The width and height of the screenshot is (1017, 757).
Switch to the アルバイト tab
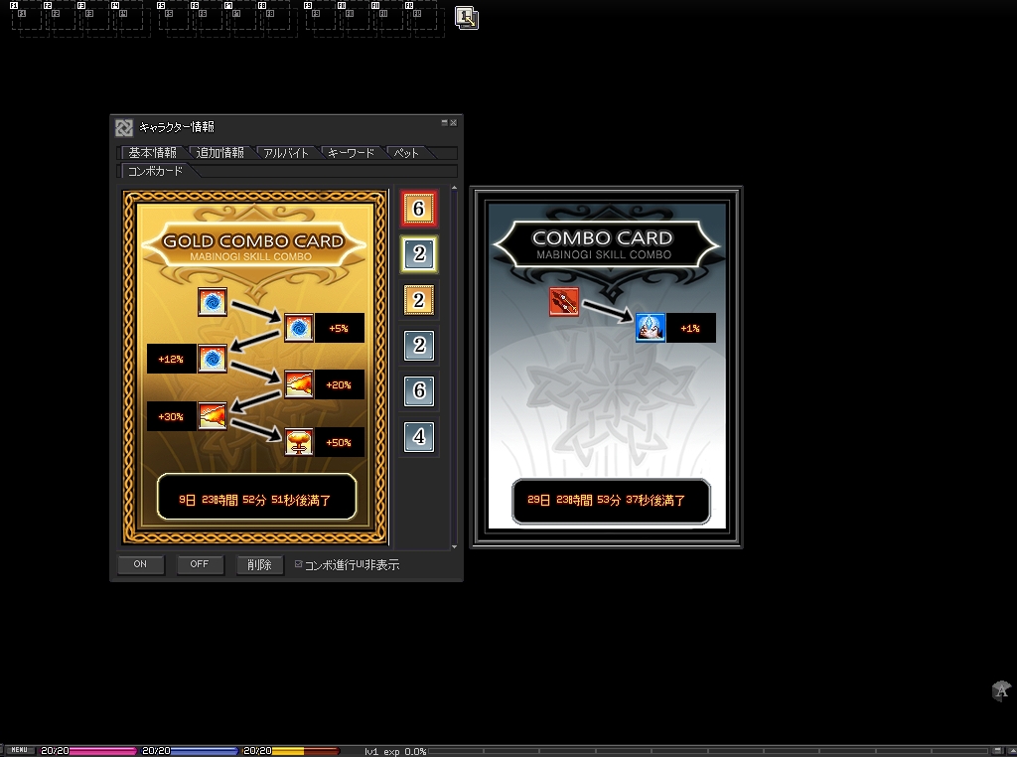(x=286, y=153)
